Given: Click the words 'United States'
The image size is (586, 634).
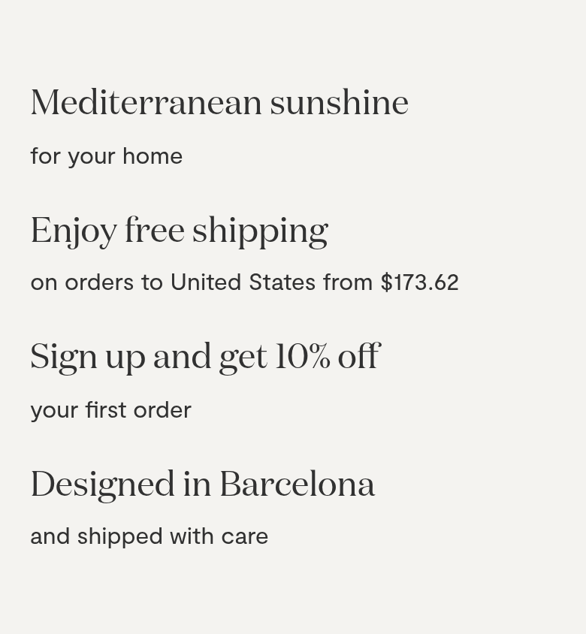Looking at the screenshot, I should coord(243,282).
